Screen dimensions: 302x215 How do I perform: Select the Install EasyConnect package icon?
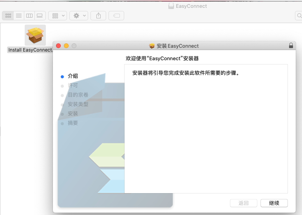[x=35, y=36]
